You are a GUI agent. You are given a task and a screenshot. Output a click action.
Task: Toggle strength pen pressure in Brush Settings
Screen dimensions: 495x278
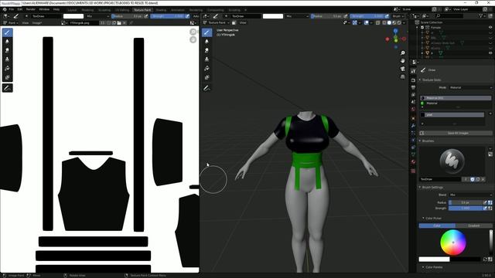click(485, 208)
